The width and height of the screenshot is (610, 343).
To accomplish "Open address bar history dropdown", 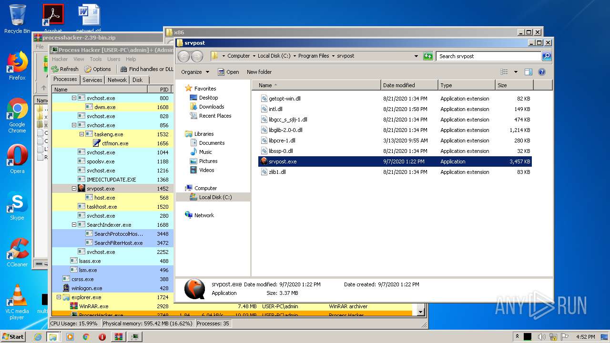I will coord(416,56).
